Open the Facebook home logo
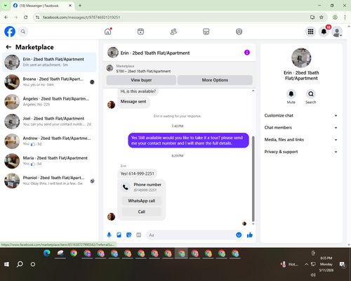 pyautogui.click(x=10, y=32)
